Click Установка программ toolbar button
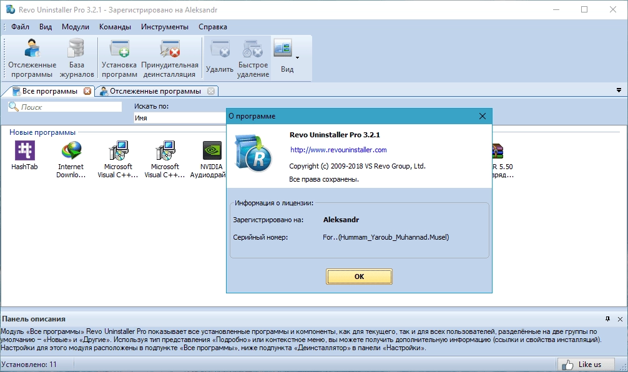This screenshot has width=628, height=372. point(119,59)
